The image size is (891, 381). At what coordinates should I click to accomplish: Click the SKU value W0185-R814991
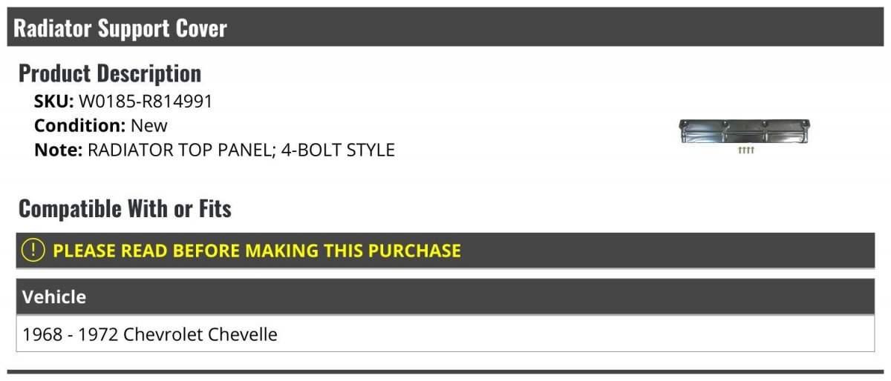click(x=146, y=102)
